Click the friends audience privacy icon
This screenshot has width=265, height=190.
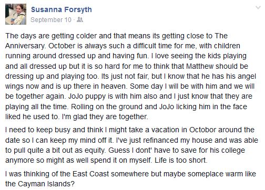click(80, 19)
